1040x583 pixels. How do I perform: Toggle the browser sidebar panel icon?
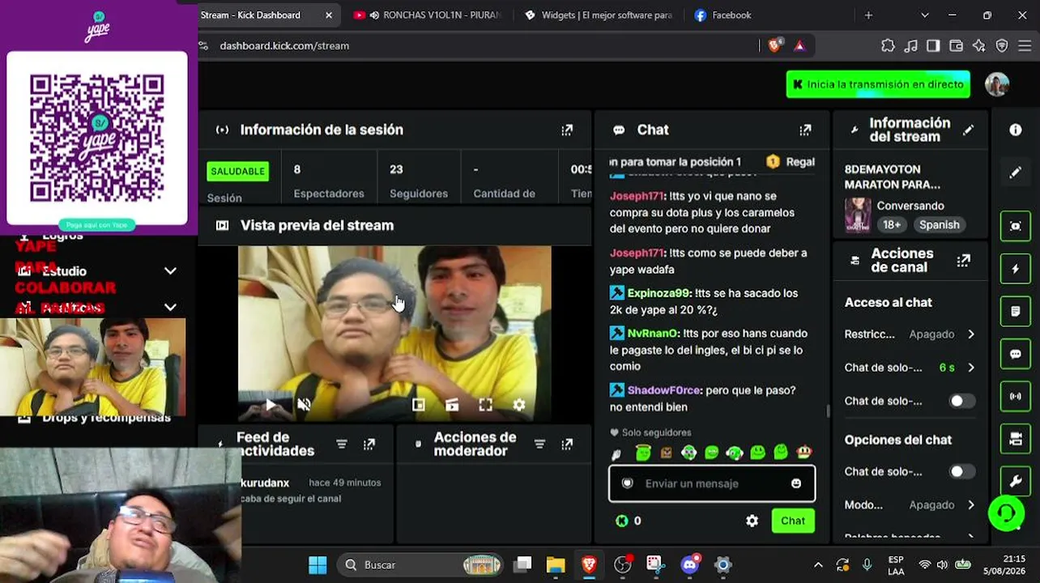tap(933, 45)
